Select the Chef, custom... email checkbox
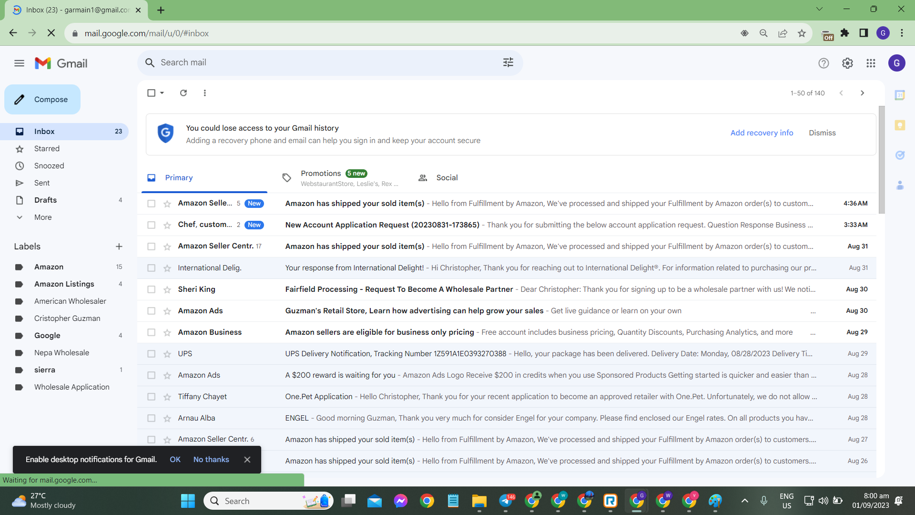Viewport: 915px width, 515px height. (x=151, y=225)
